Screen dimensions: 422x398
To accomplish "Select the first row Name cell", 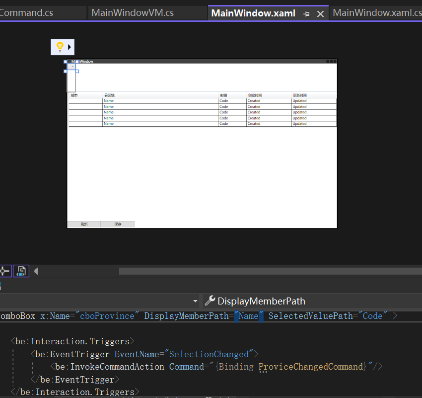I will [160, 101].
